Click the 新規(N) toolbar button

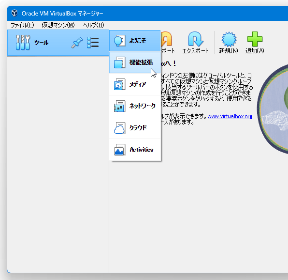(229, 43)
